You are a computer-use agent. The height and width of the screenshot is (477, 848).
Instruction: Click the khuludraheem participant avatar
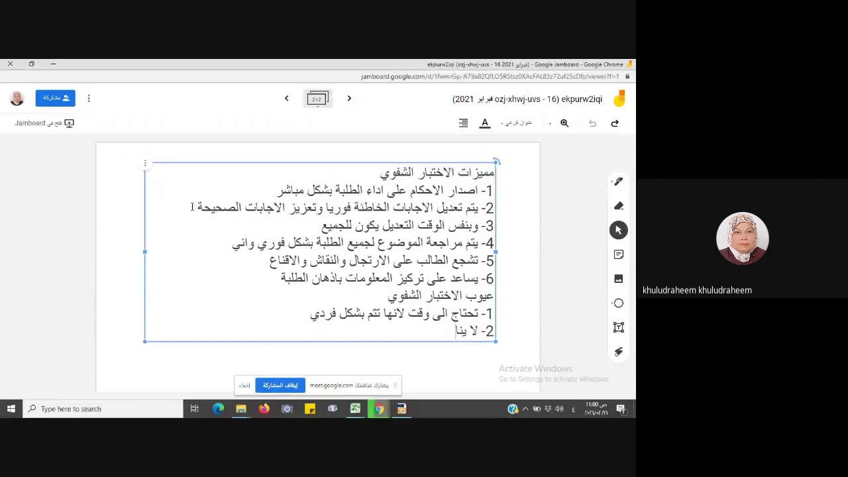click(x=743, y=238)
